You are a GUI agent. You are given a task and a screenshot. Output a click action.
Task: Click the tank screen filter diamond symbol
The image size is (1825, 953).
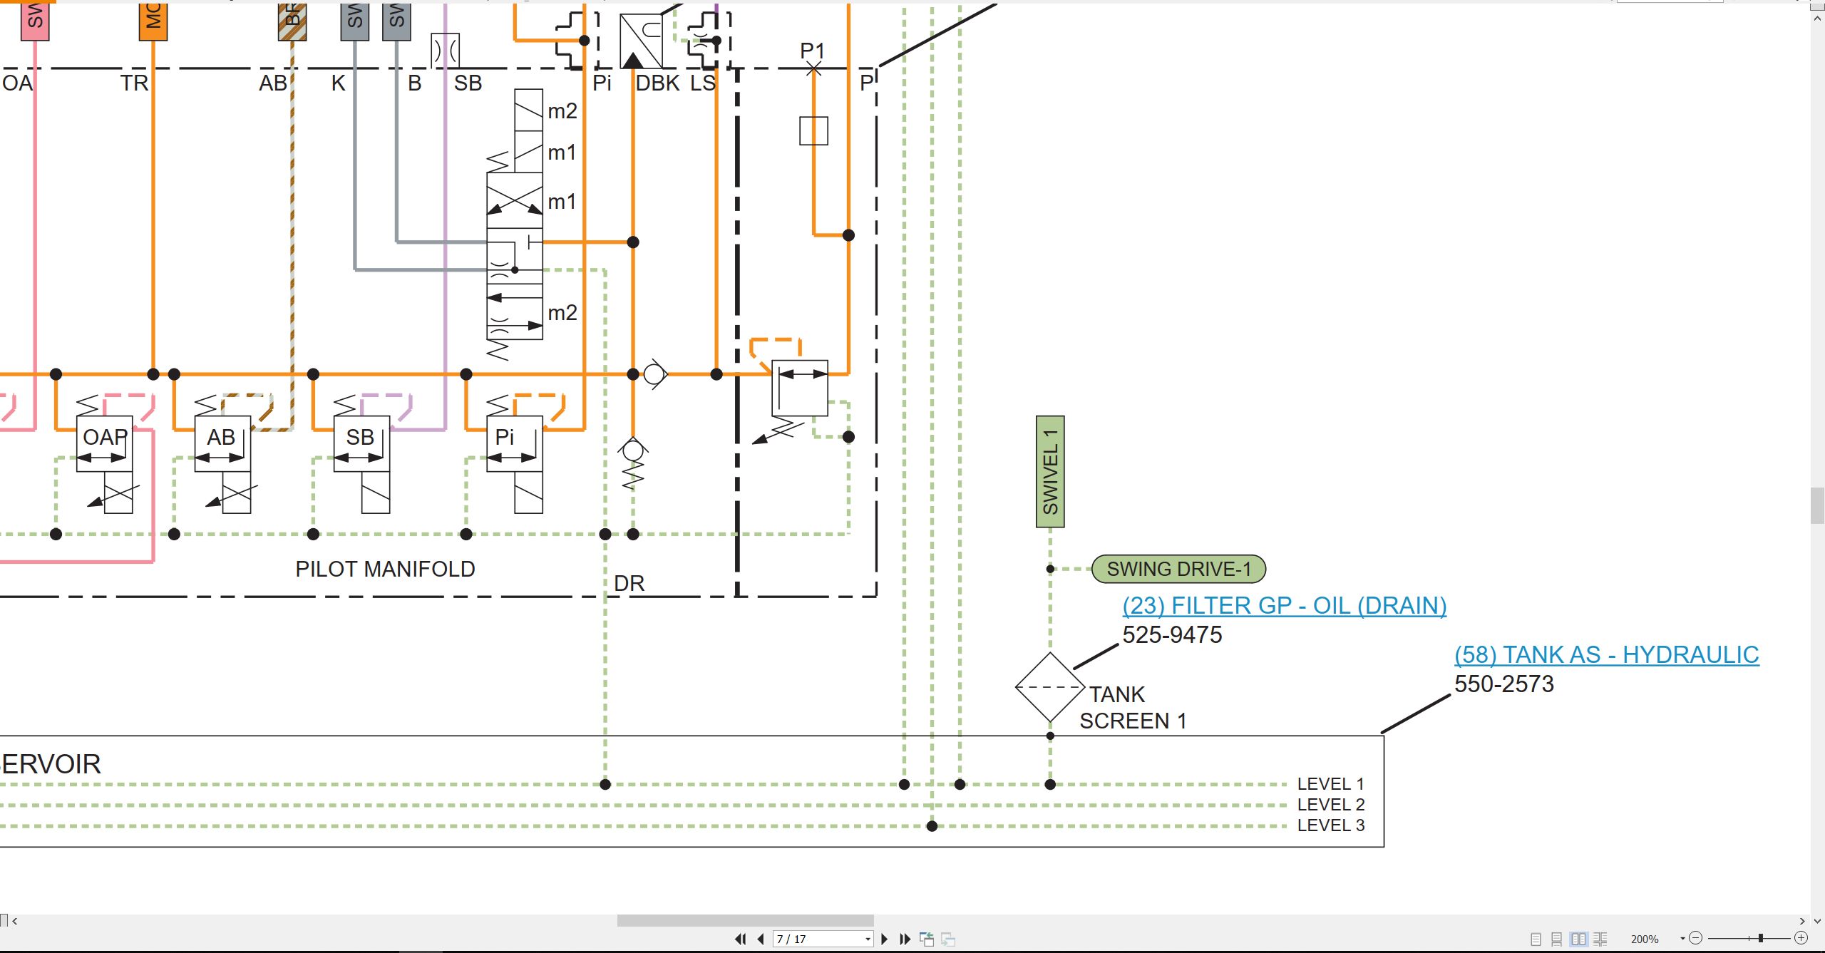pos(1050,687)
